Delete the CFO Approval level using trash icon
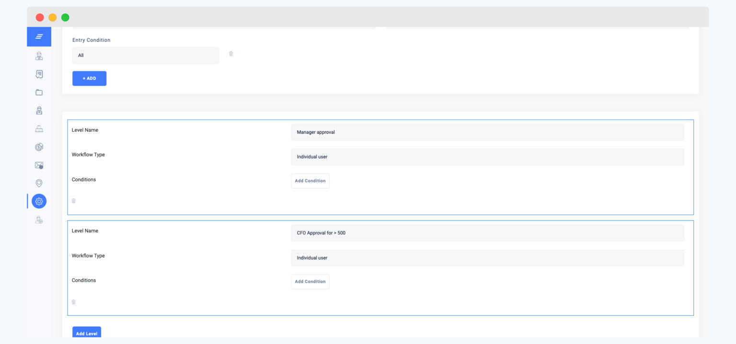736x344 pixels. pyautogui.click(x=73, y=302)
